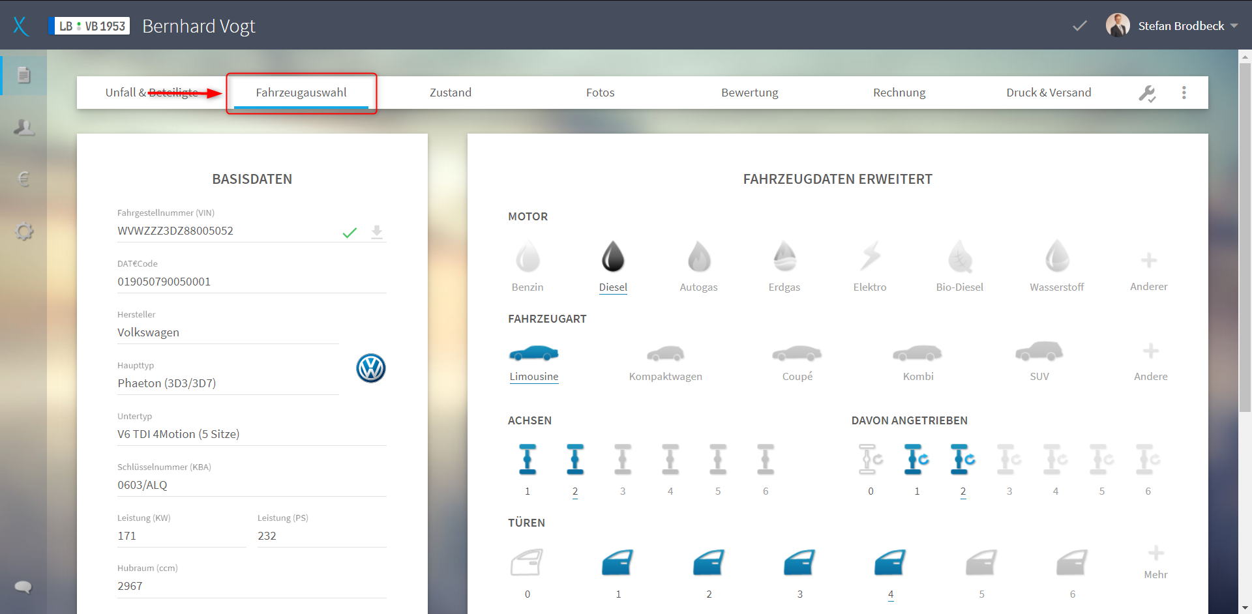Set Türen to 2
The image size is (1252, 614).
[709, 574]
